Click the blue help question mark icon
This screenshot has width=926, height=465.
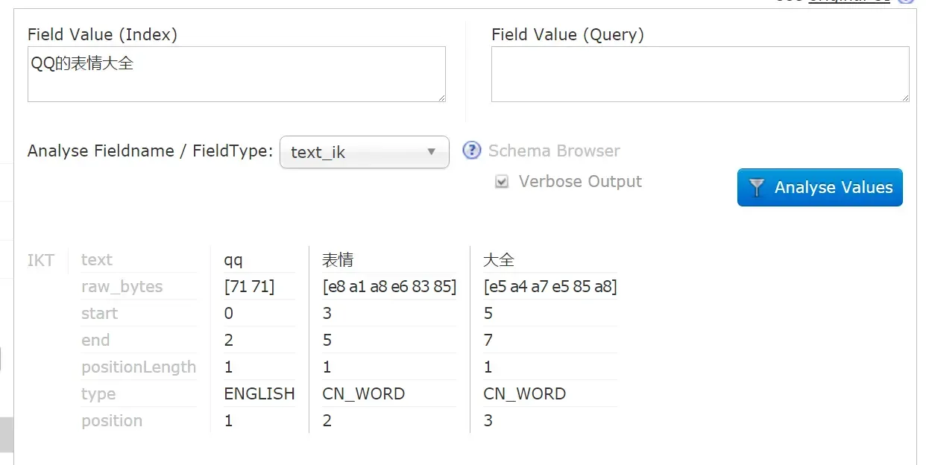[x=472, y=151]
